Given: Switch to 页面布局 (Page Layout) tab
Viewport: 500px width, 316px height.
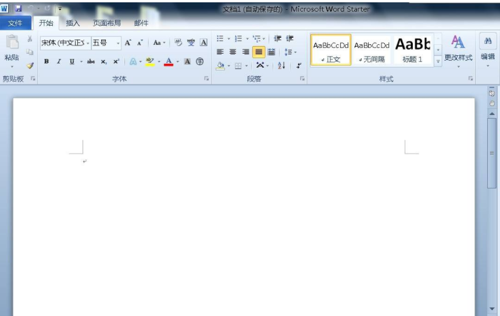Looking at the screenshot, I should [x=107, y=23].
